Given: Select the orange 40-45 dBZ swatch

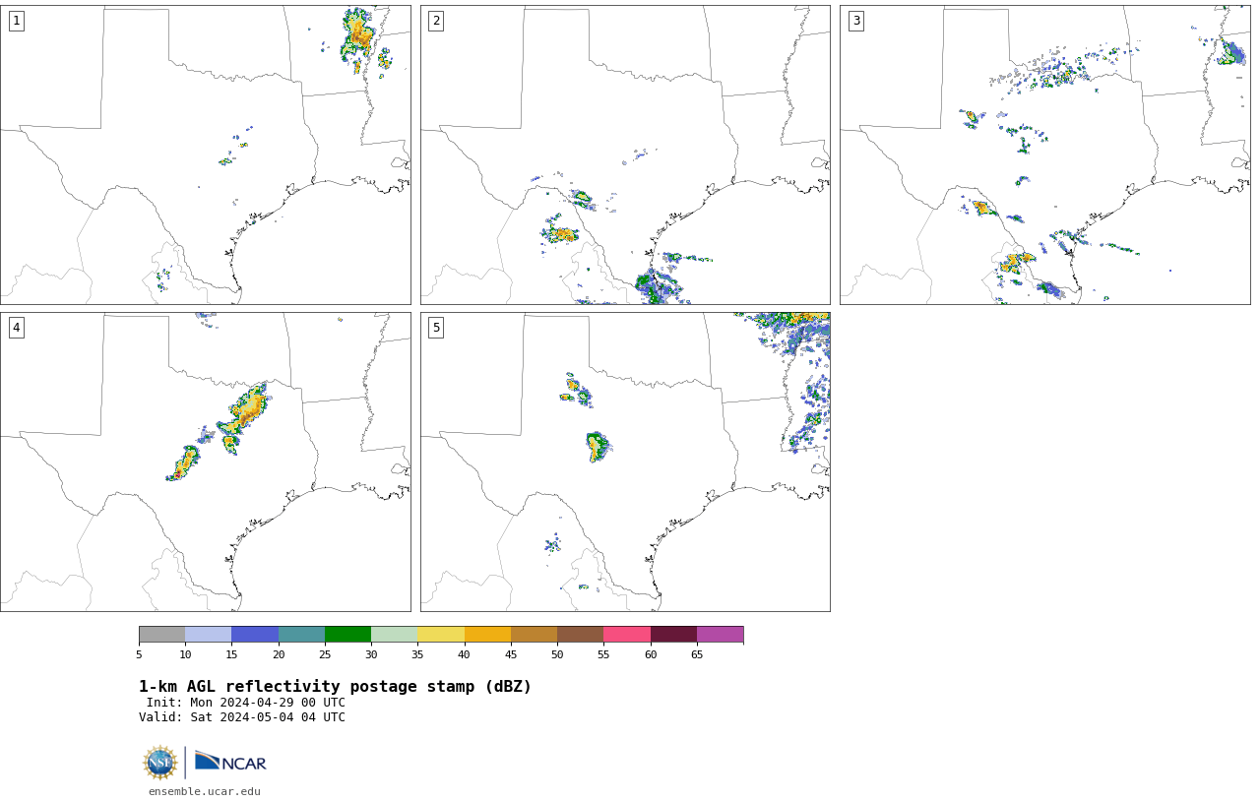Looking at the screenshot, I should pos(487,634).
